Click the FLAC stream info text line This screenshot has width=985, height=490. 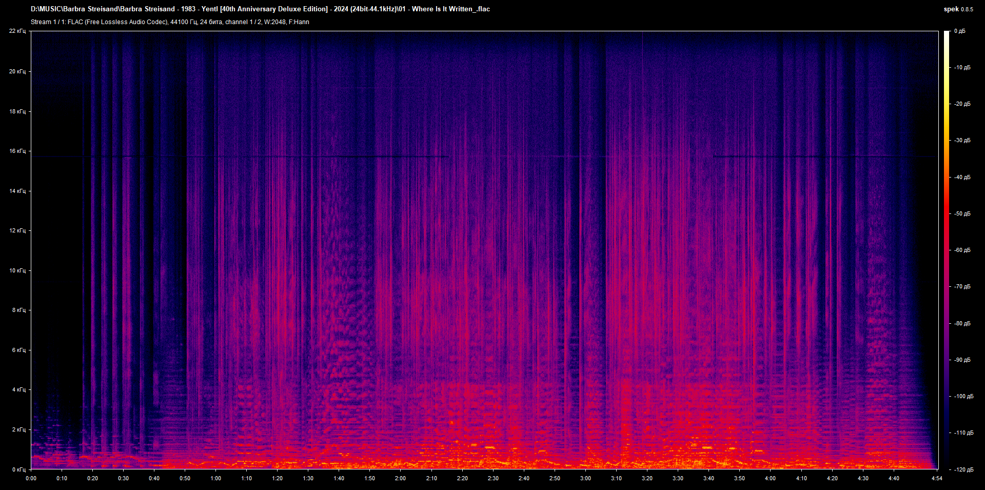click(x=169, y=22)
